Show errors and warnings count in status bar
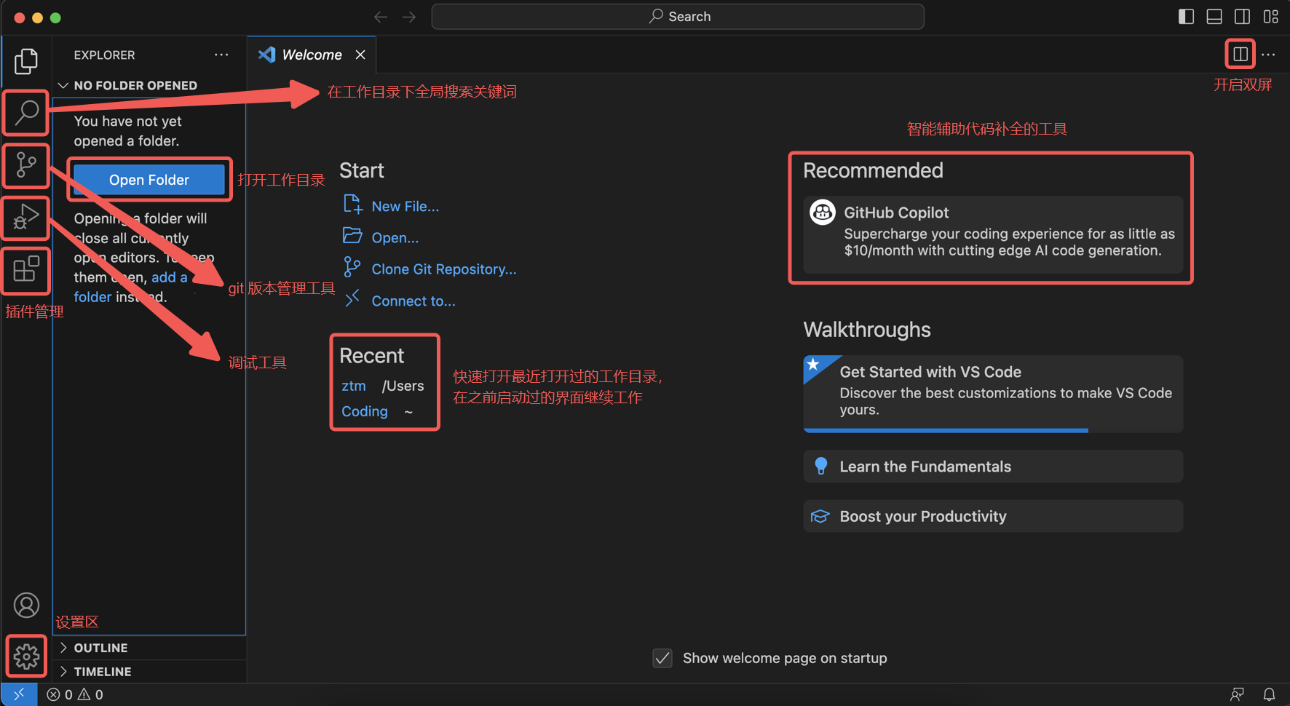Image resolution: width=1290 pixels, height=706 pixels. coord(75,694)
